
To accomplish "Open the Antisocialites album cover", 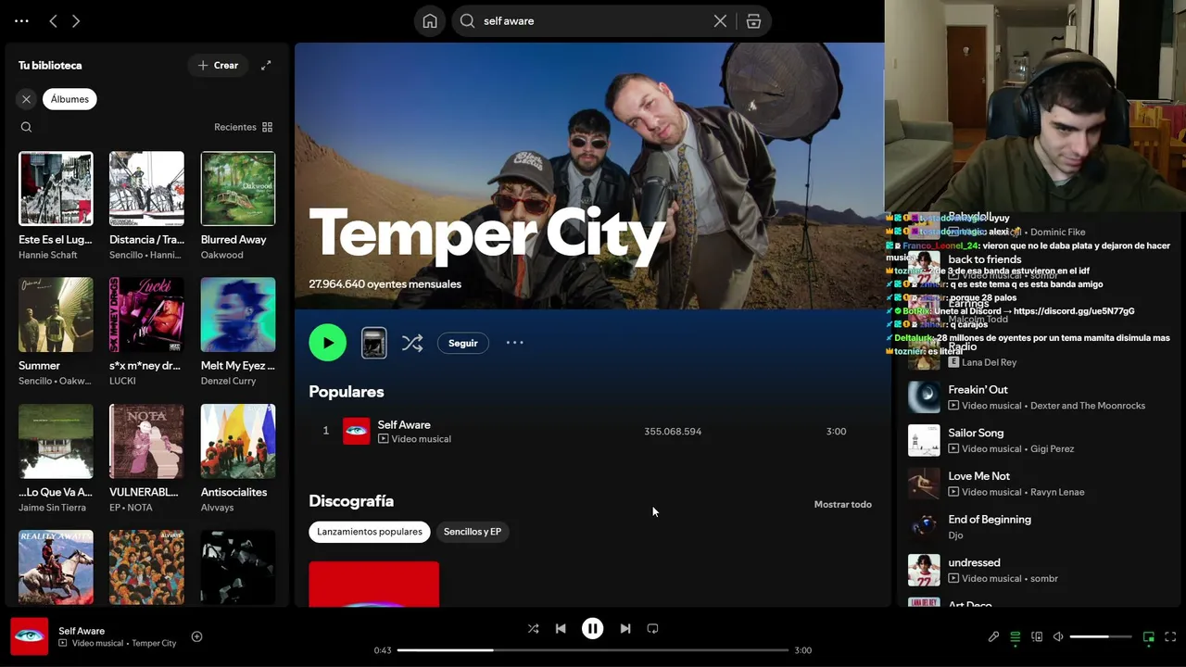I will click(x=238, y=441).
